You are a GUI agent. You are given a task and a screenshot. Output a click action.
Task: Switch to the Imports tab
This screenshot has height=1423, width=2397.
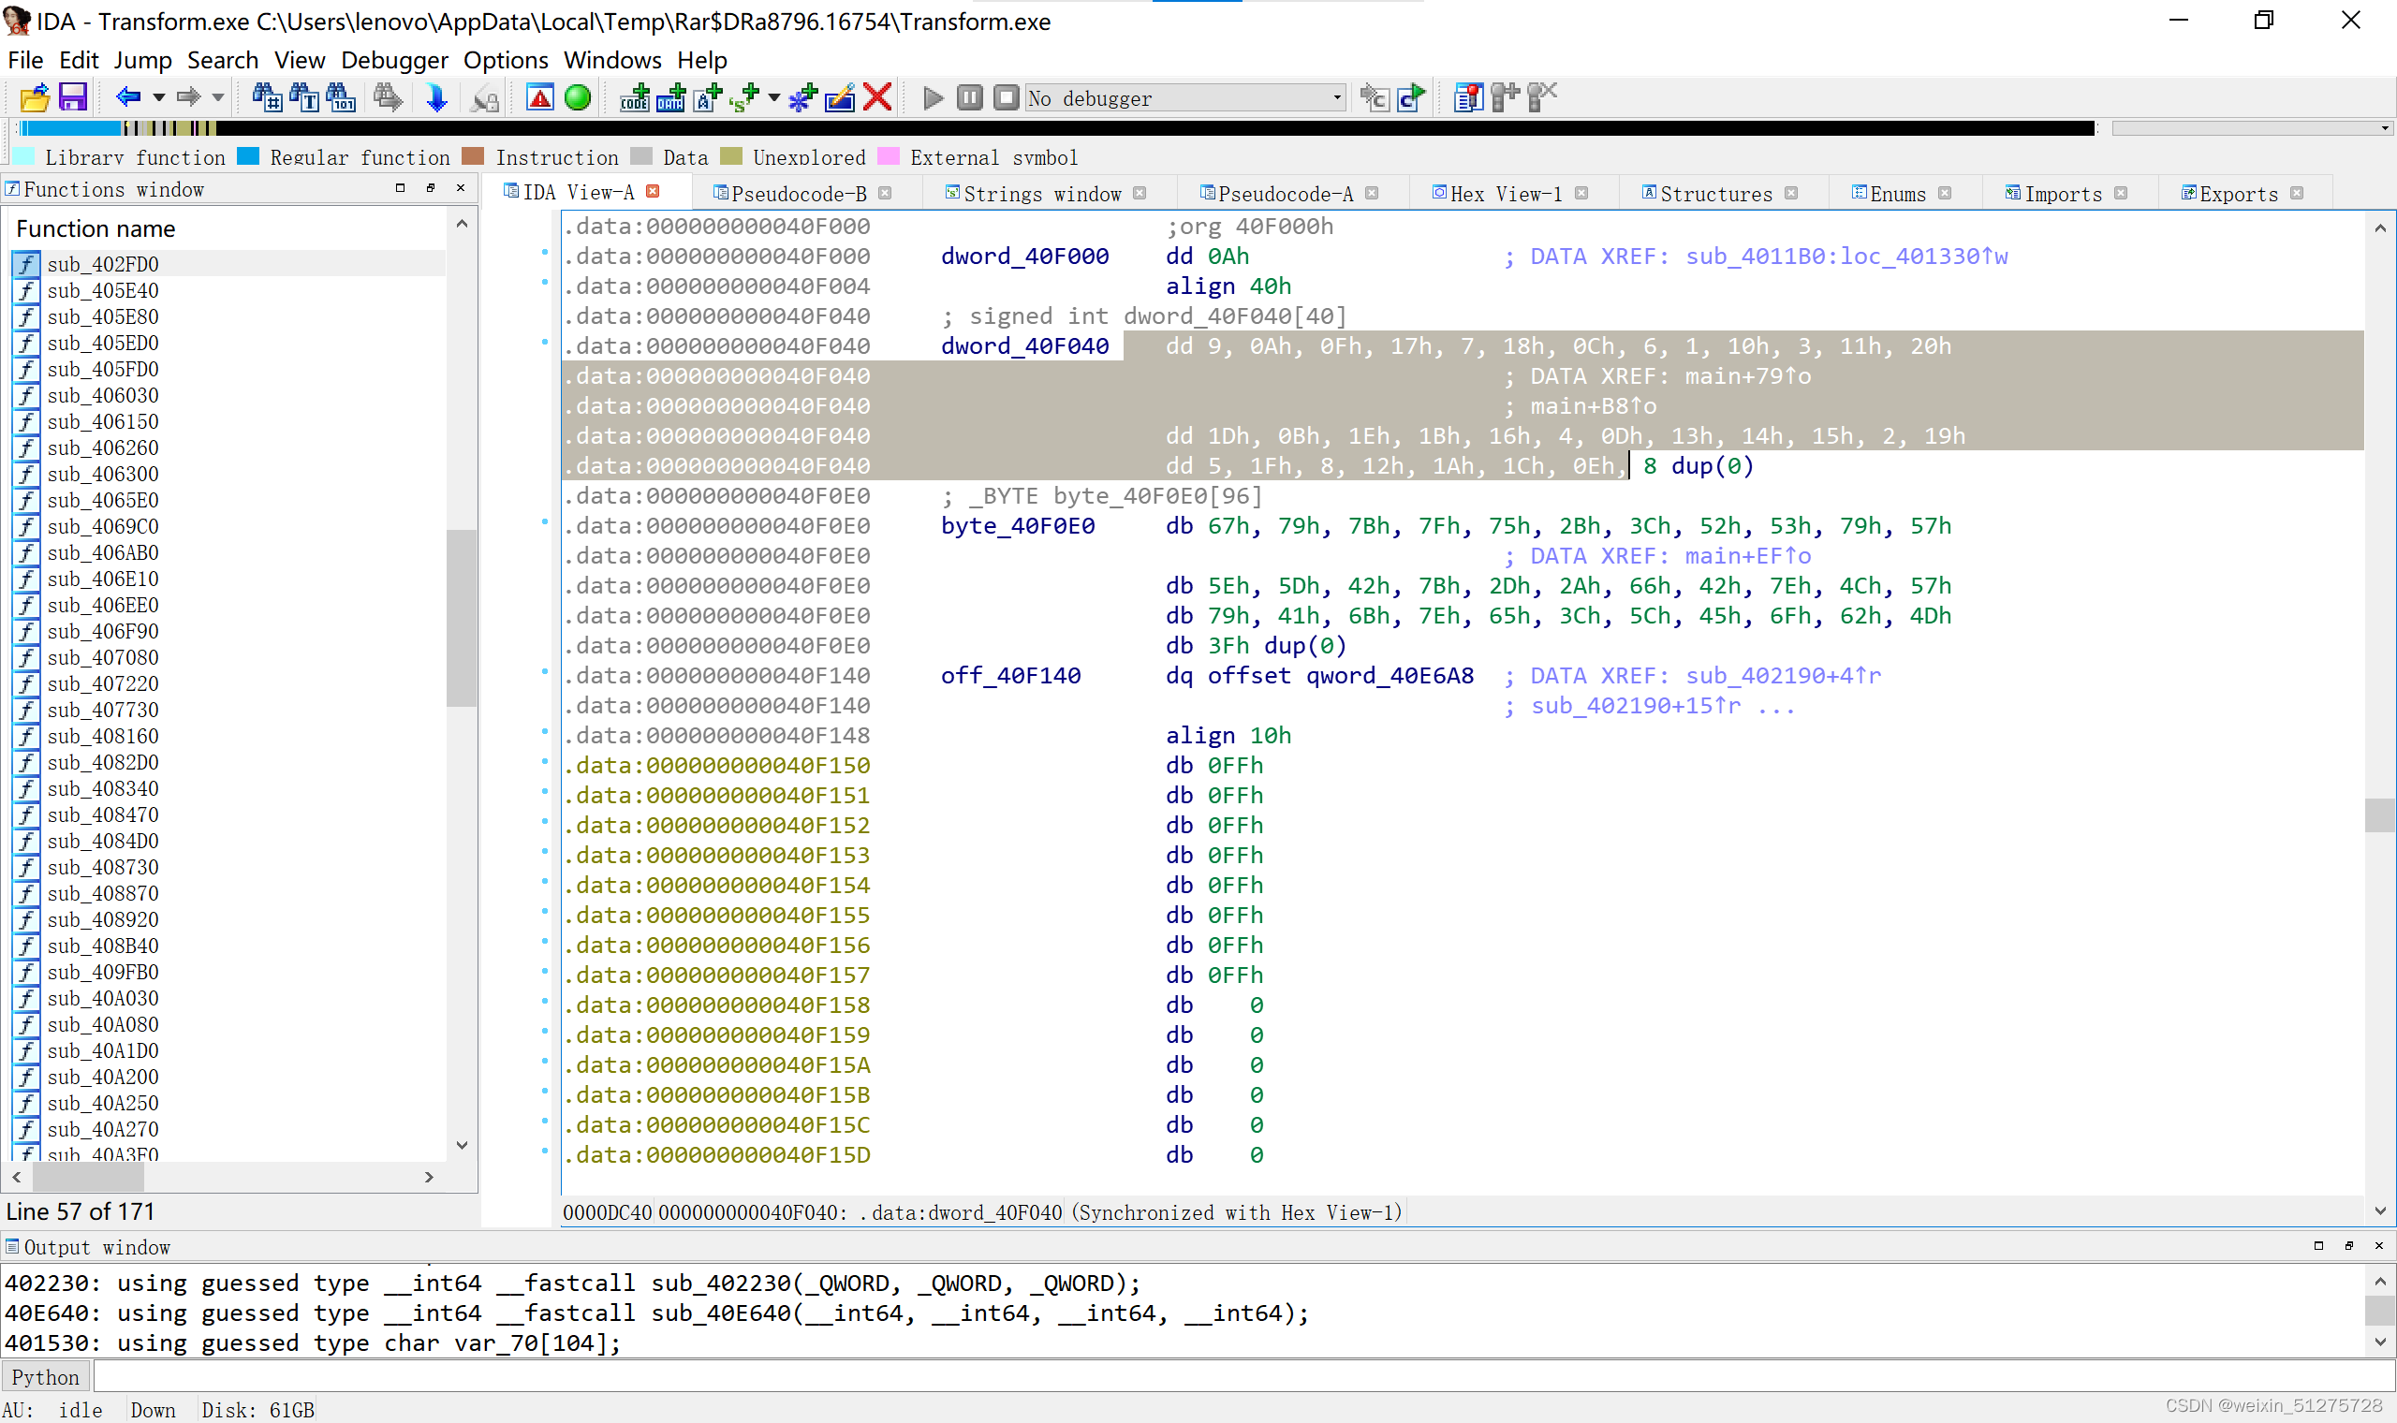coord(2063,194)
